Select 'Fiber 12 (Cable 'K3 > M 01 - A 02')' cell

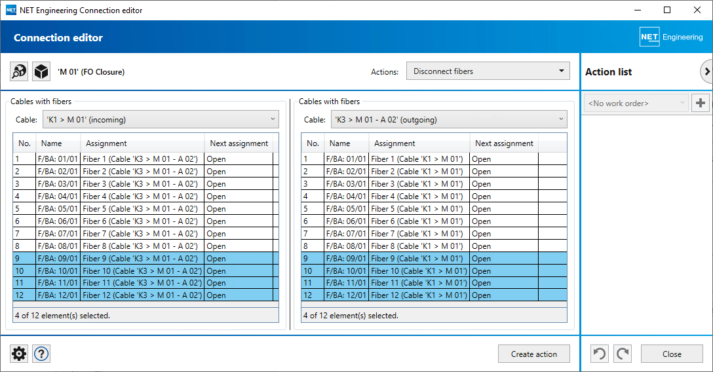(143, 295)
